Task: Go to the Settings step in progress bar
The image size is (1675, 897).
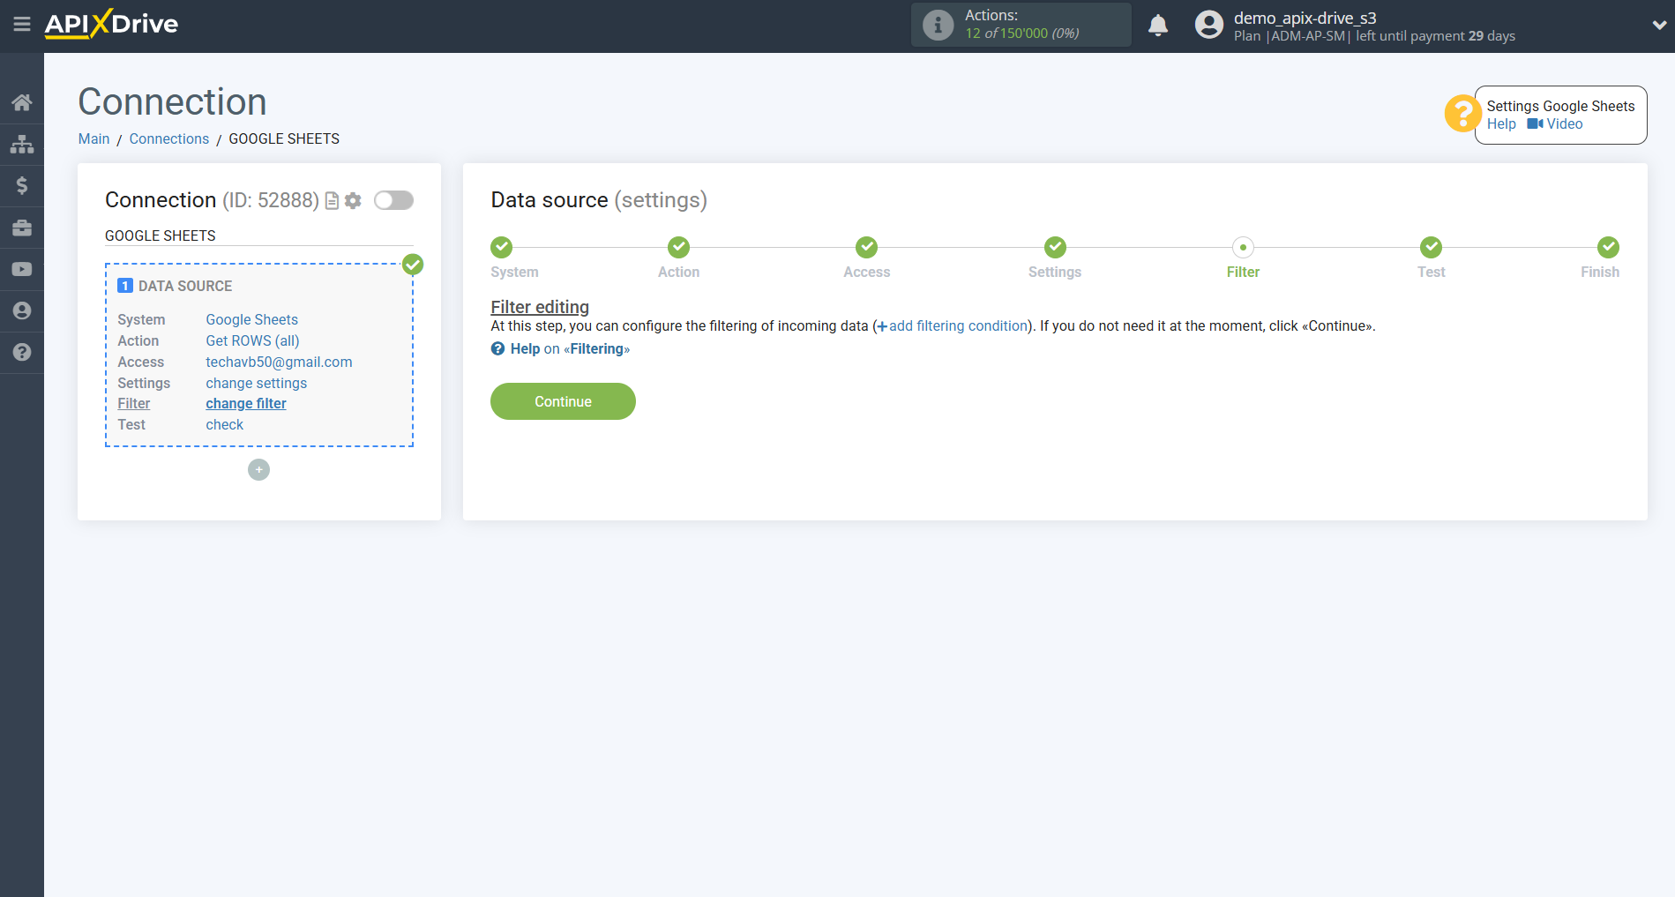Action: tap(1055, 248)
